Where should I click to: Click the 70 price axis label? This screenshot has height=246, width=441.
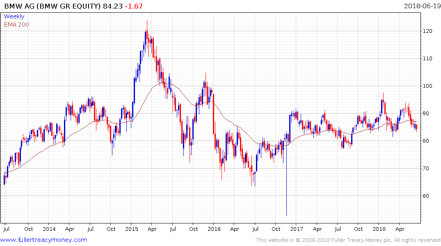point(426,168)
